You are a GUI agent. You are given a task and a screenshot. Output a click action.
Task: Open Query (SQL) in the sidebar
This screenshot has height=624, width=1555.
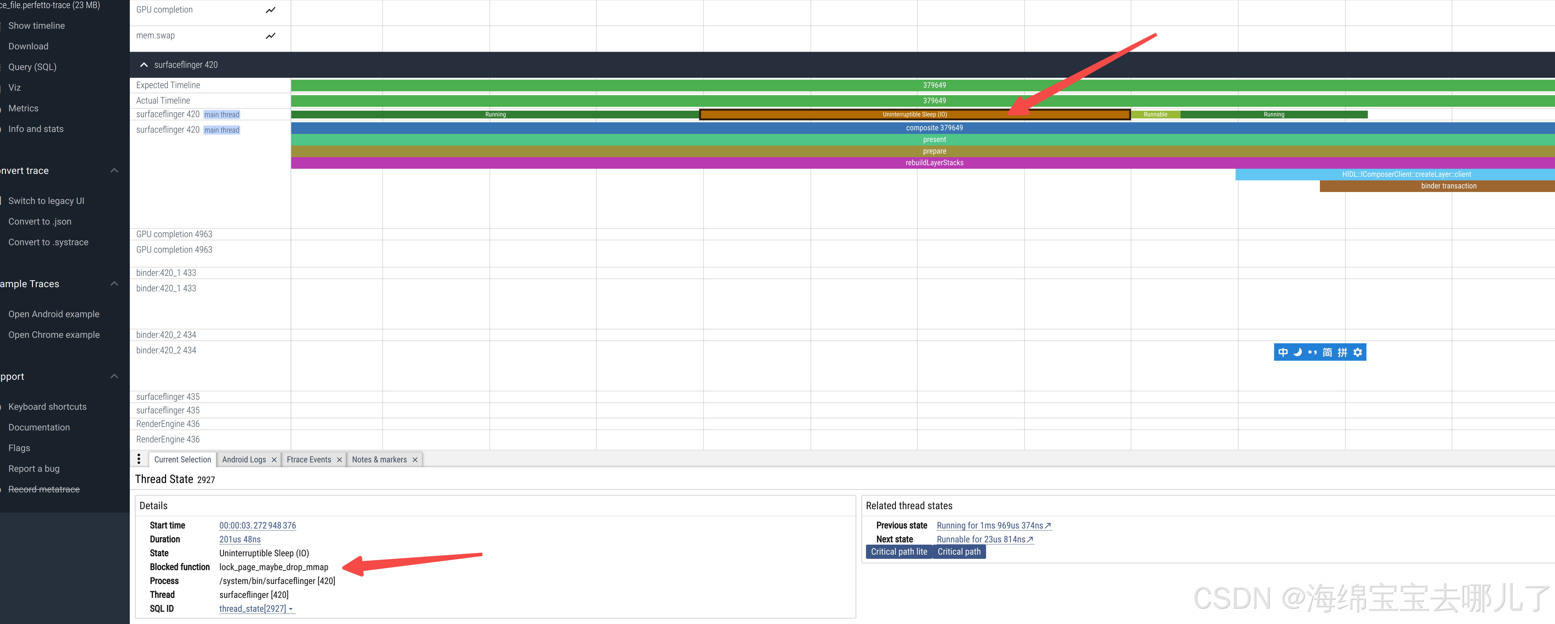[33, 67]
